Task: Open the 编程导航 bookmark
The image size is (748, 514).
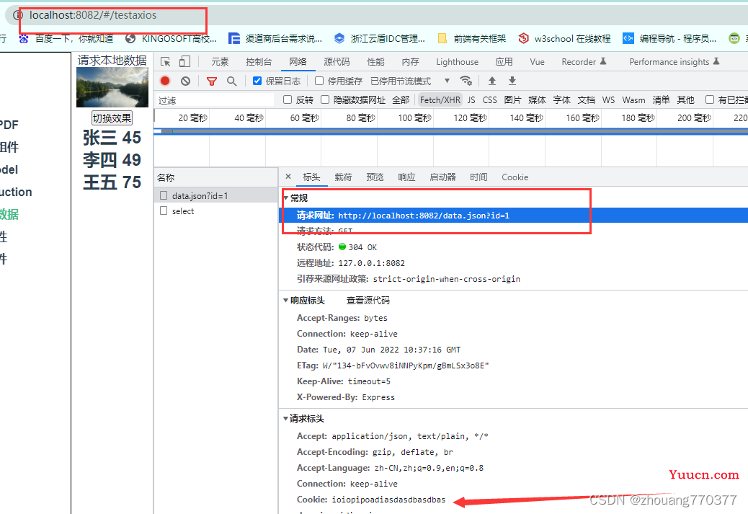Action: point(669,39)
